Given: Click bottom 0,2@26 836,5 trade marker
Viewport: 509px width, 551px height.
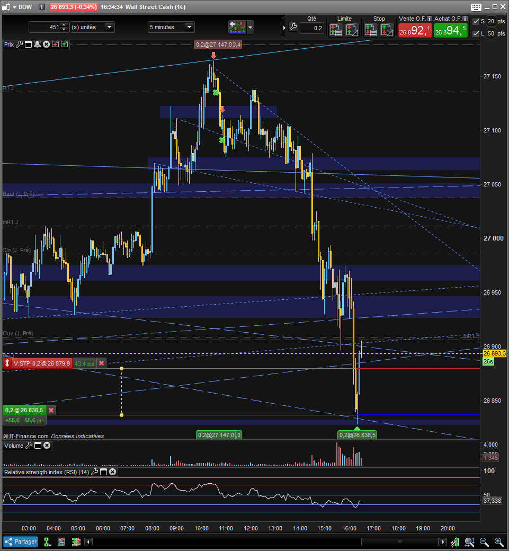Looking at the screenshot, I should [x=357, y=435].
